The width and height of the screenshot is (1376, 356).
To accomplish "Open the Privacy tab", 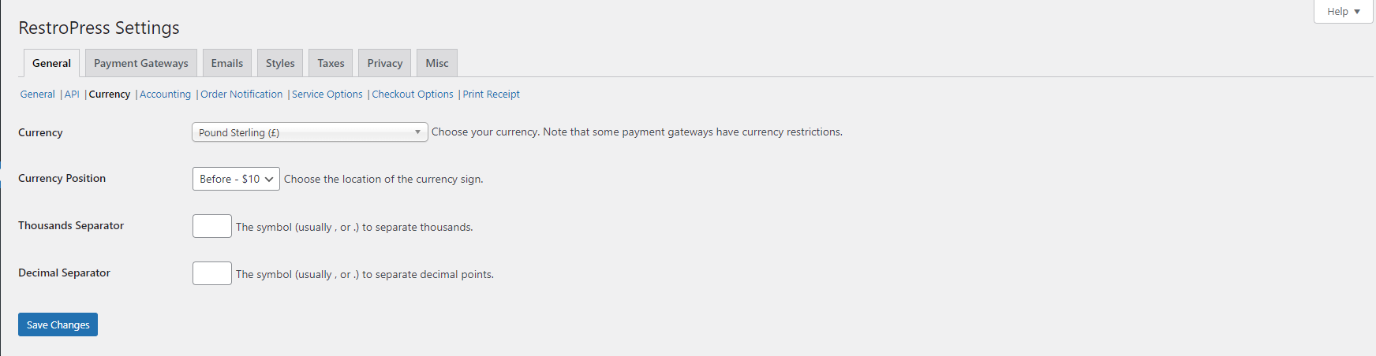I will point(384,63).
